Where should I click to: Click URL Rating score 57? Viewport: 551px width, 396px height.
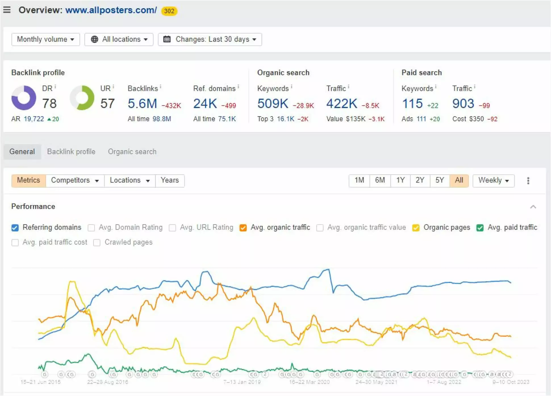click(108, 103)
